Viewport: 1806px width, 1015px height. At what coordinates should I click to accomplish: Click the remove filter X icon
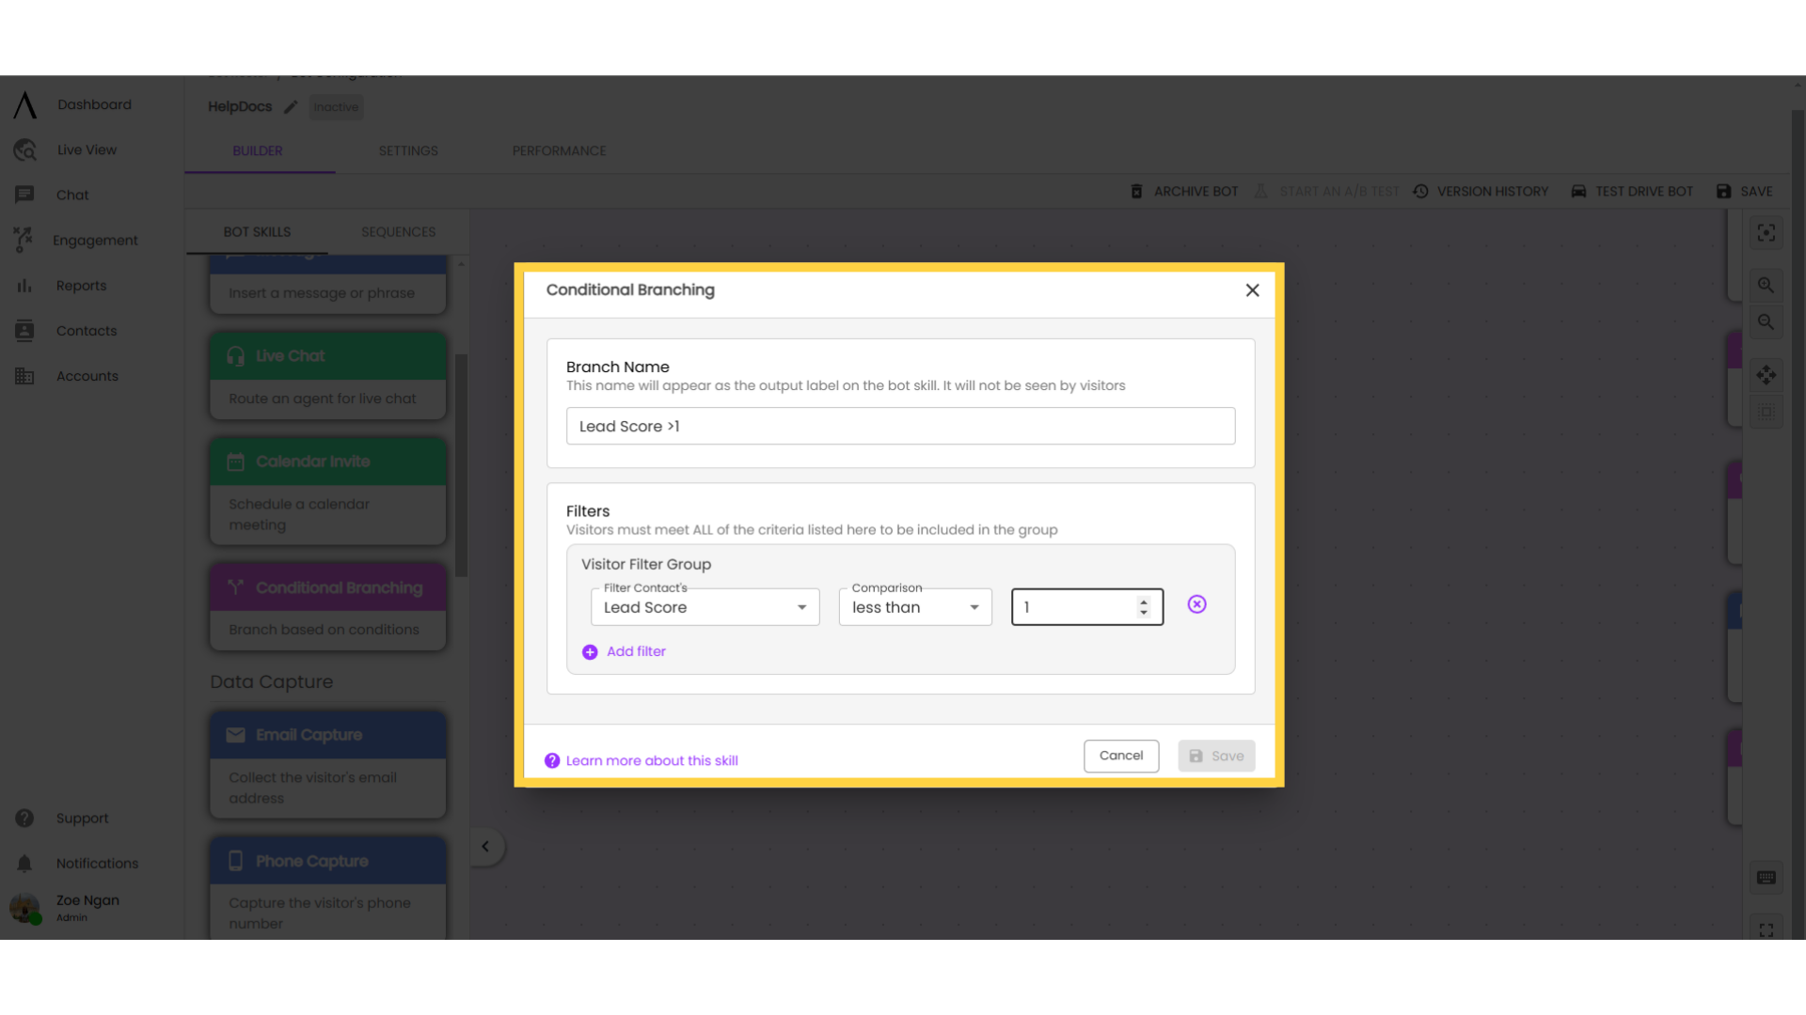pos(1196,603)
